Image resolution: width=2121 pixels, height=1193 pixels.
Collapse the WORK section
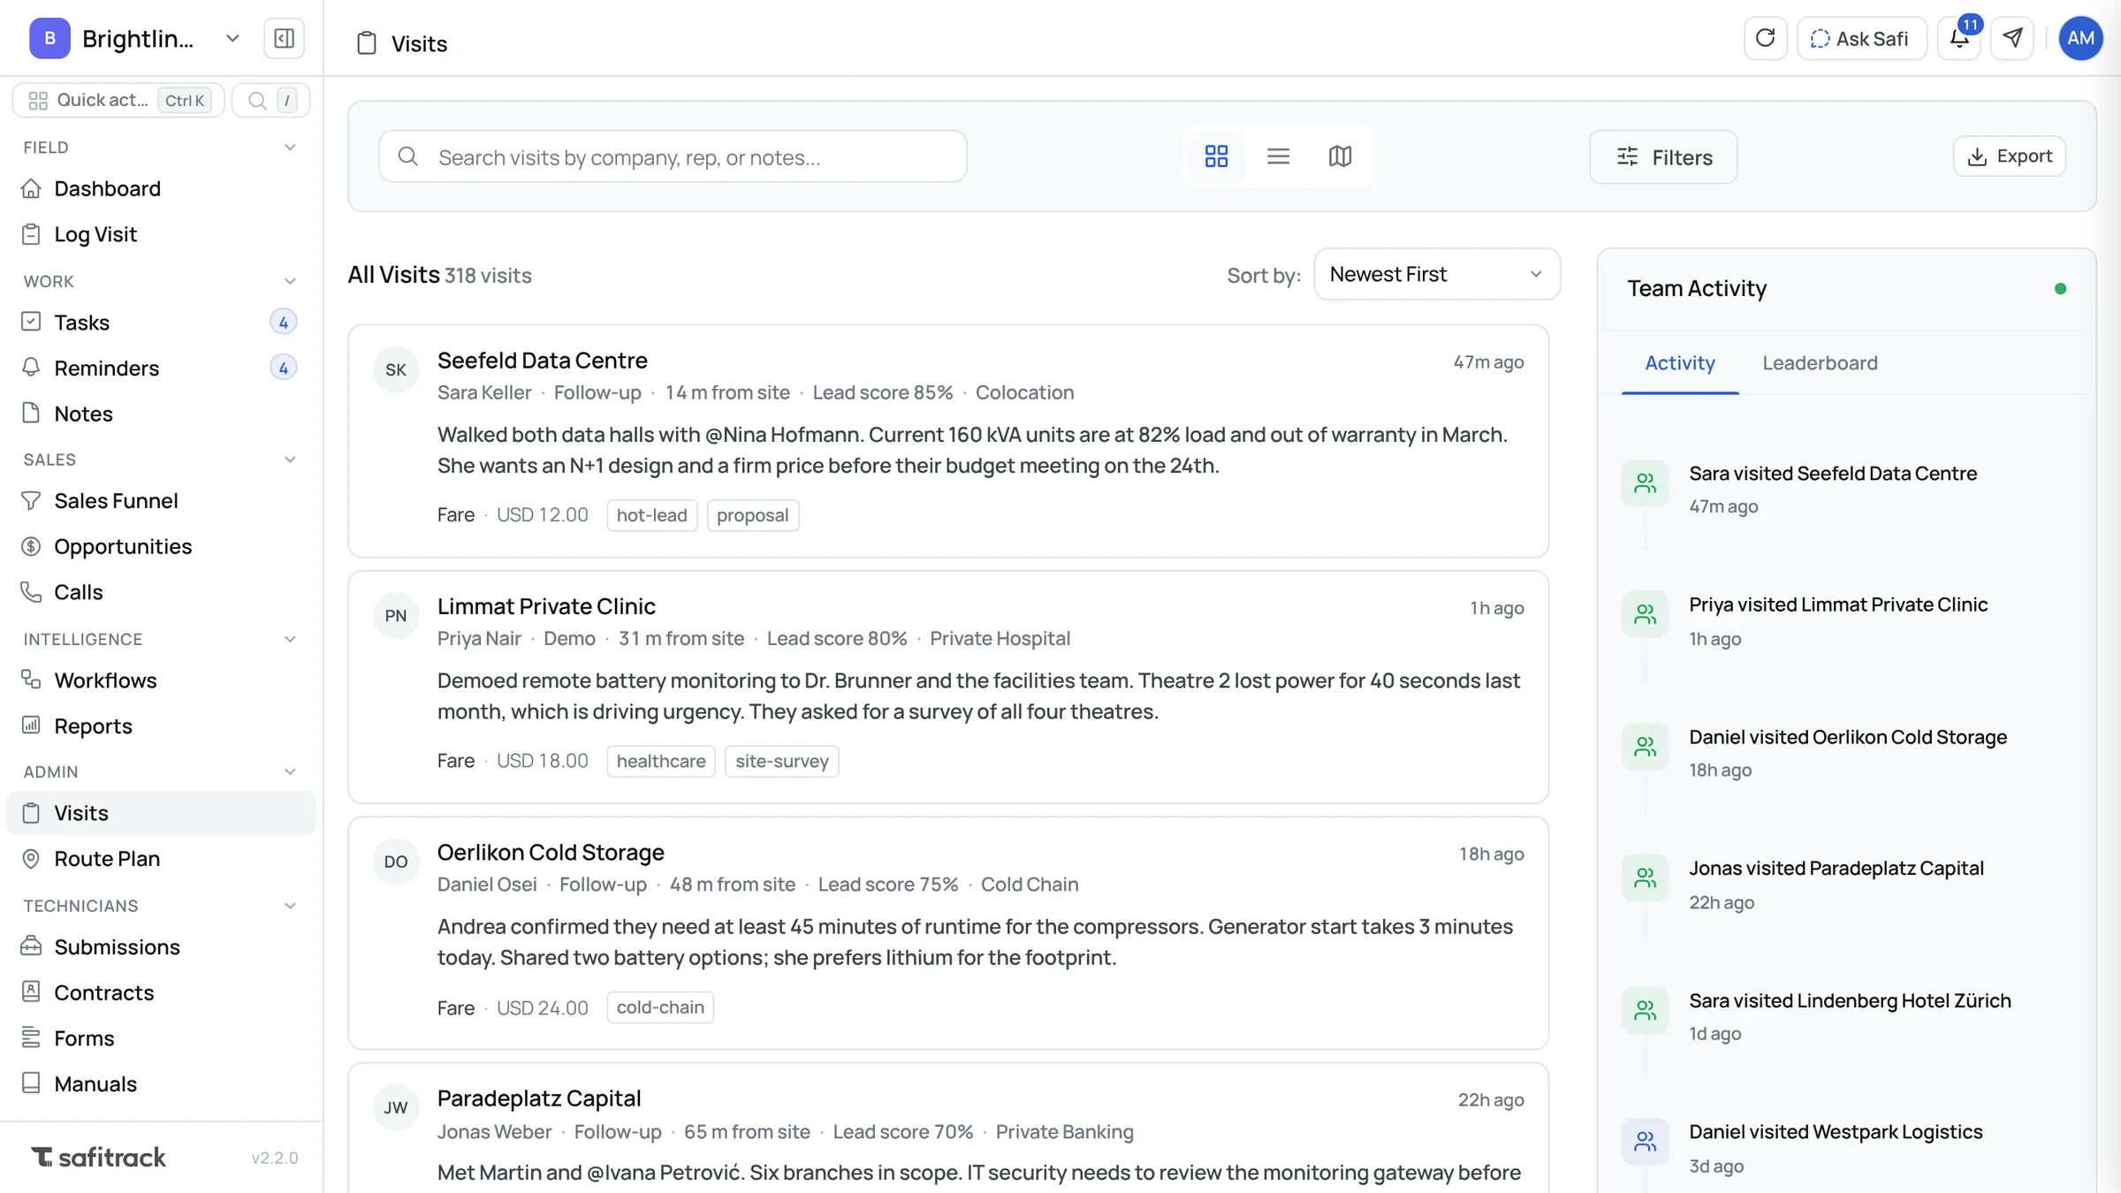290,281
